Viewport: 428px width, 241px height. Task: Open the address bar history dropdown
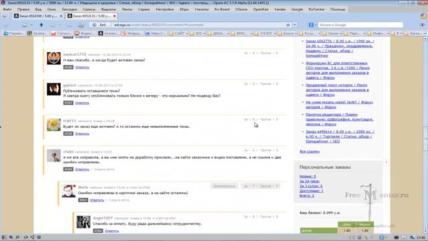click(x=295, y=25)
